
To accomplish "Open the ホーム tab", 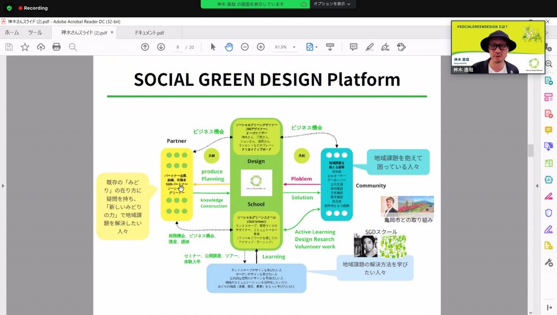I will click(12, 32).
